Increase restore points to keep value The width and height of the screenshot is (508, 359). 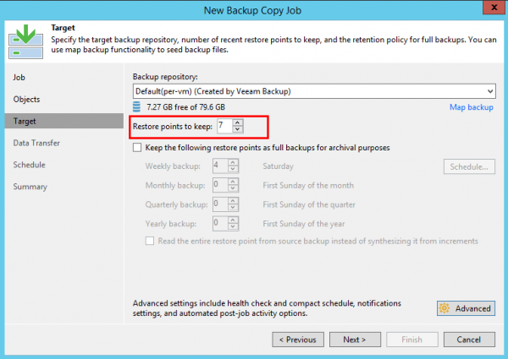pos(238,122)
